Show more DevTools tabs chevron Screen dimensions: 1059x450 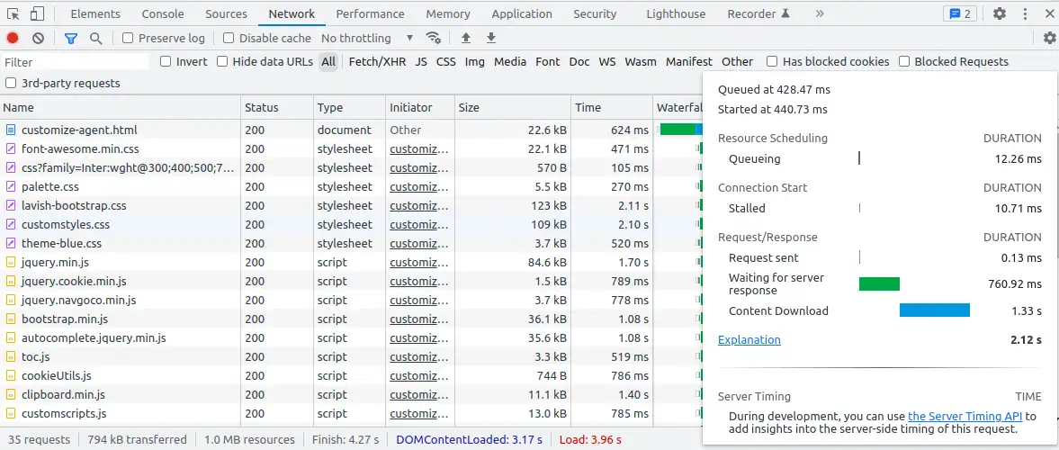tap(820, 13)
